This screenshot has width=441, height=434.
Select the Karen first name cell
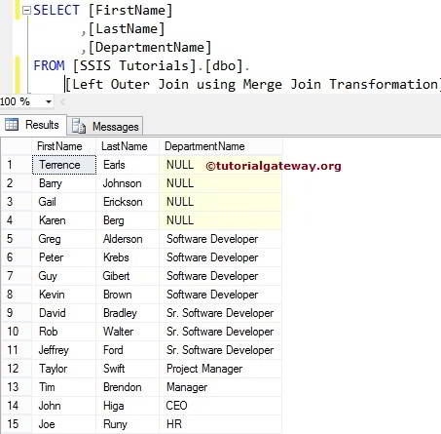click(64, 220)
